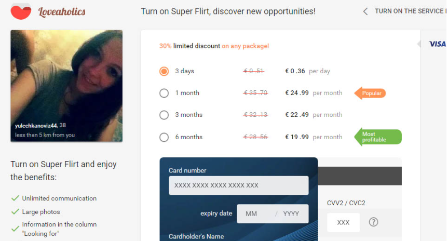This screenshot has width=448, height=241.
Task: Click the Large photos checkmark icon
Action: tap(15, 211)
